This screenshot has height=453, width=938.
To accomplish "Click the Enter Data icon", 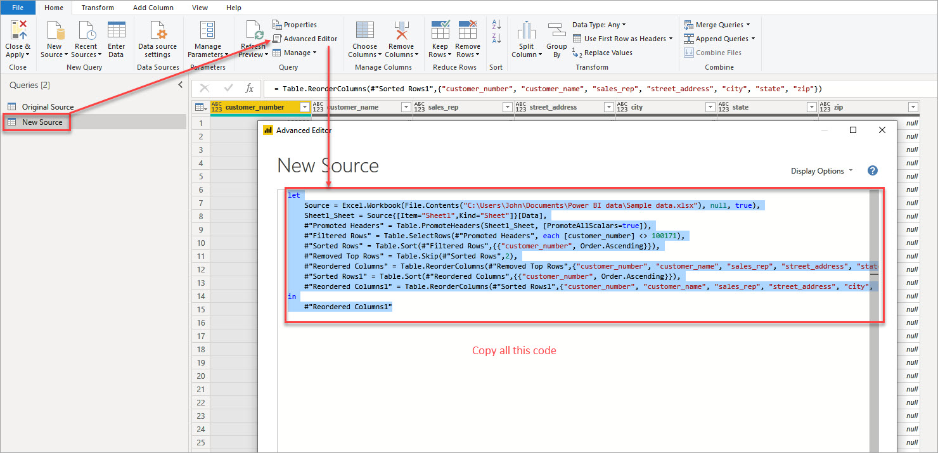I will [116, 30].
